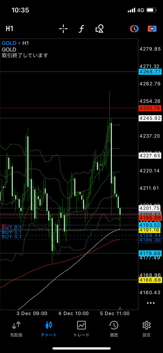This screenshot has width=163, height=353.
Task: Open the History tab (履歴)
Action: (x=114, y=329)
